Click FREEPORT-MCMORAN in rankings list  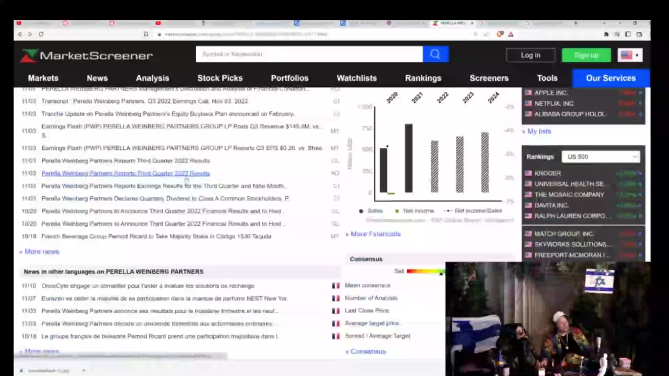pos(572,255)
